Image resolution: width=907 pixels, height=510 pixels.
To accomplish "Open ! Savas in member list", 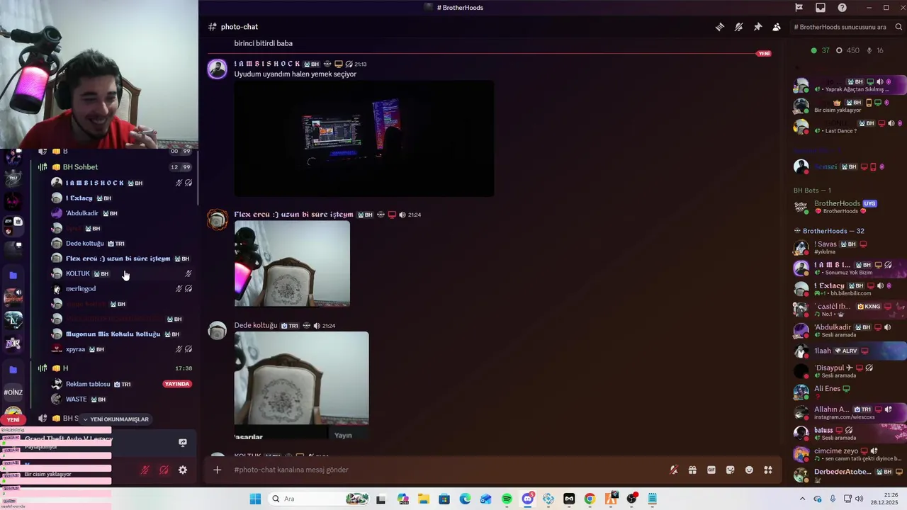I will tap(849, 247).
